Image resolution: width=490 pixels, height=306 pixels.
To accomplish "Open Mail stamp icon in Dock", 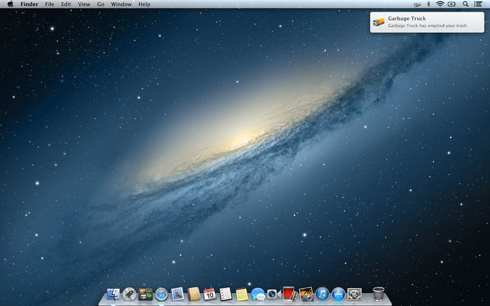I will (177, 294).
